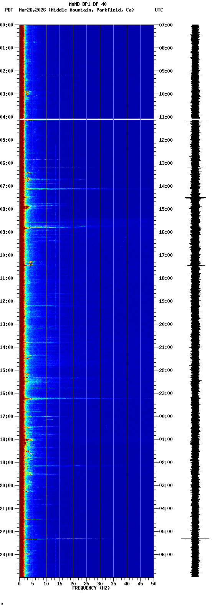212x608 pixels.
Task: Select the "5" frequency axis tick label
Action: 33,584
